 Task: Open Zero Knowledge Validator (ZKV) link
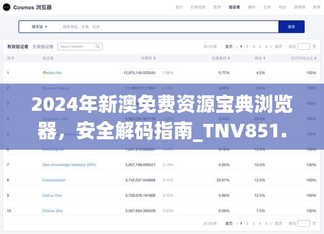coord(69,165)
